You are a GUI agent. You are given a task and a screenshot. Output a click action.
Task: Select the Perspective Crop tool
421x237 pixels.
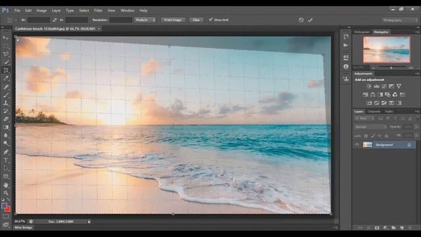click(x=6, y=70)
